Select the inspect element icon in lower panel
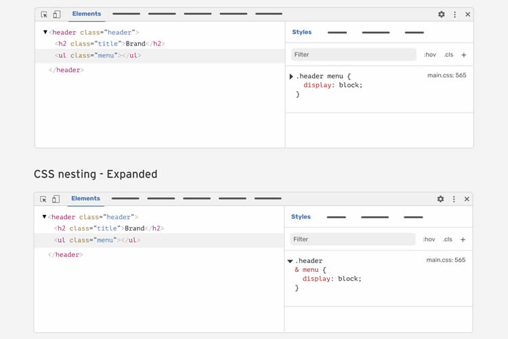508x339 pixels. pyautogui.click(x=43, y=199)
